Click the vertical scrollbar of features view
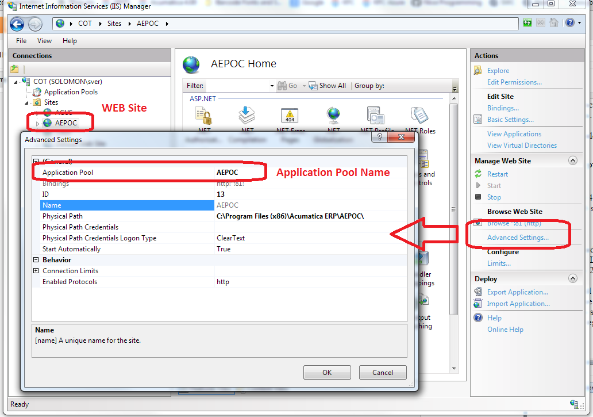The width and height of the screenshot is (593, 417). (x=454, y=209)
